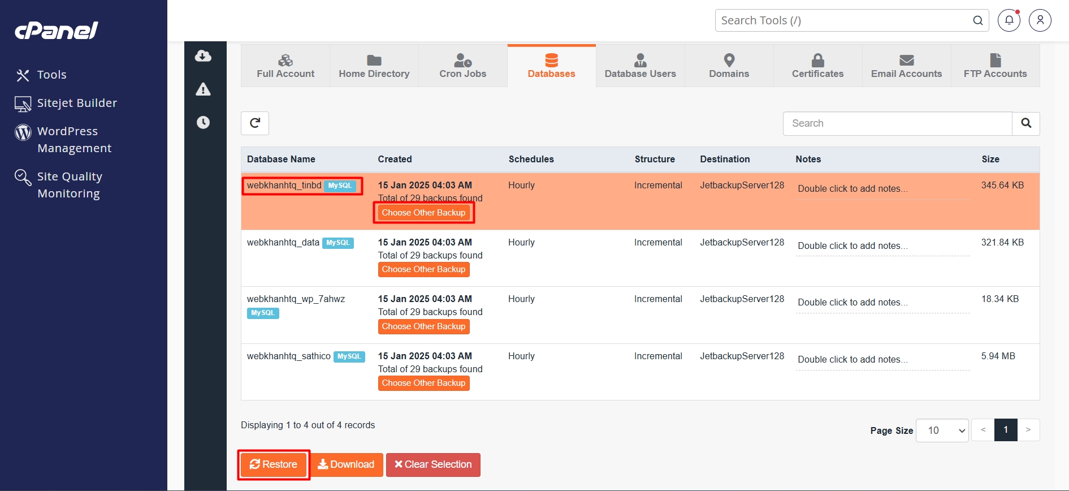Image resolution: width=1069 pixels, height=491 pixels.
Task: Open the notifications bell icon
Action: (x=1009, y=20)
